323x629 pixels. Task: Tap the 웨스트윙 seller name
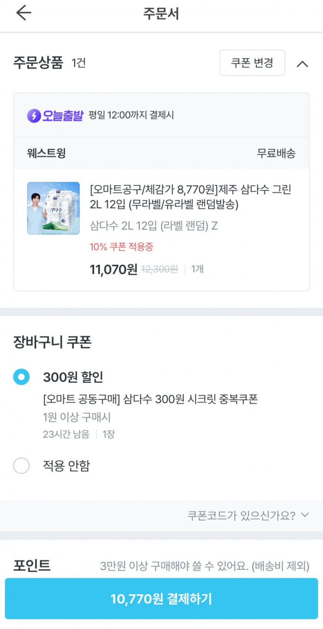point(46,153)
